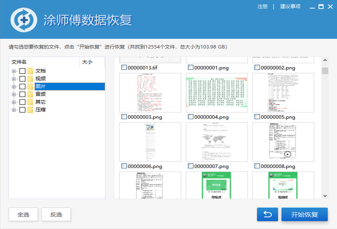Viewport: 337px width, 229px height.
Task: Expand the 图片 tree node
Action: point(14,87)
